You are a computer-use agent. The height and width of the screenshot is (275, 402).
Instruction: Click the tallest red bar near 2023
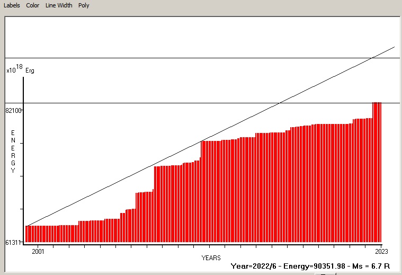tap(377, 170)
